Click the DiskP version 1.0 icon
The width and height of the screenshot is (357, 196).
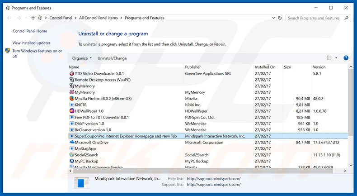(72, 124)
